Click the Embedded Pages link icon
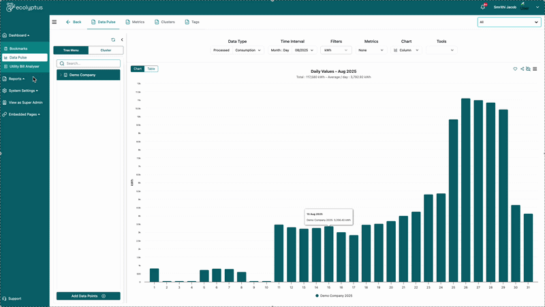The width and height of the screenshot is (545, 307). tap(5, 114)
